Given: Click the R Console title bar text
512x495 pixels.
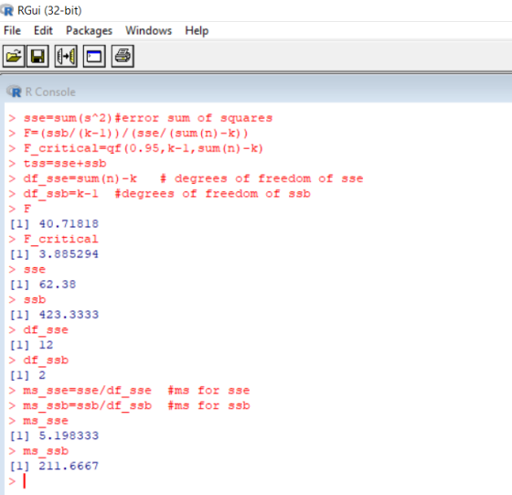Looking at the screenshot, I should pyautogui.click(x=50, y=91).
